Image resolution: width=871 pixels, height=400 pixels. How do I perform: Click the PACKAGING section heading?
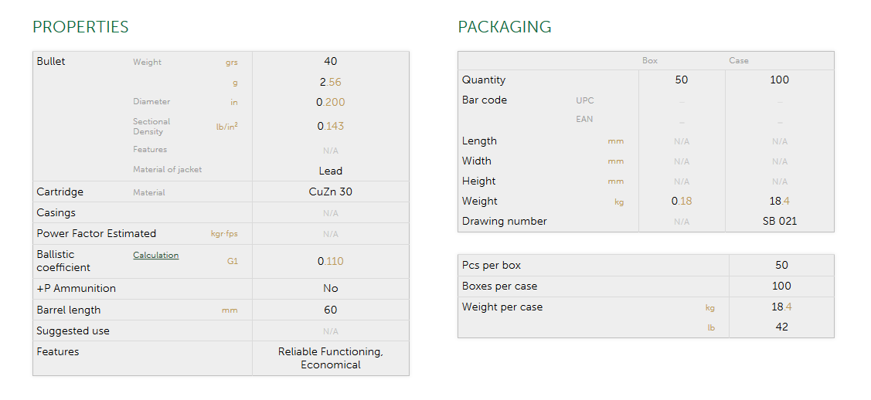504,28
